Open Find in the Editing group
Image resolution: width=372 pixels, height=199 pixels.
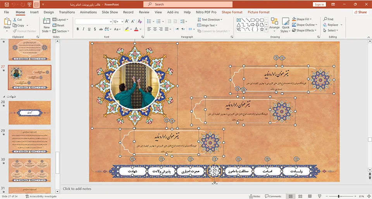328,19
